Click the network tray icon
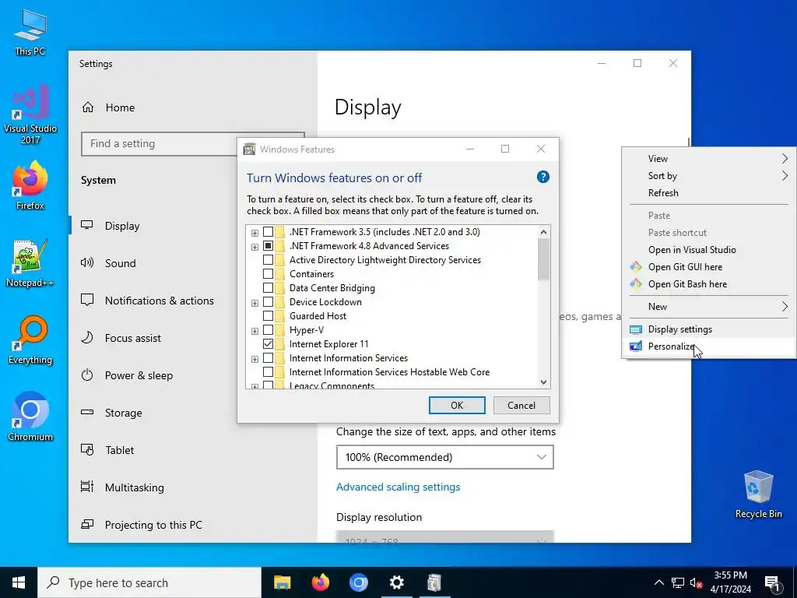The image size is (797, 598). point(678,582)
